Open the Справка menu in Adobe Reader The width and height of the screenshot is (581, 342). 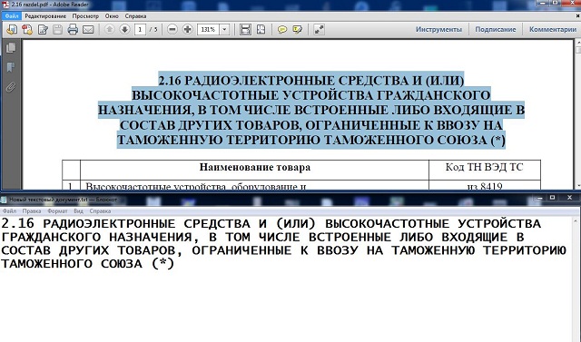click(x=135, y=16)
